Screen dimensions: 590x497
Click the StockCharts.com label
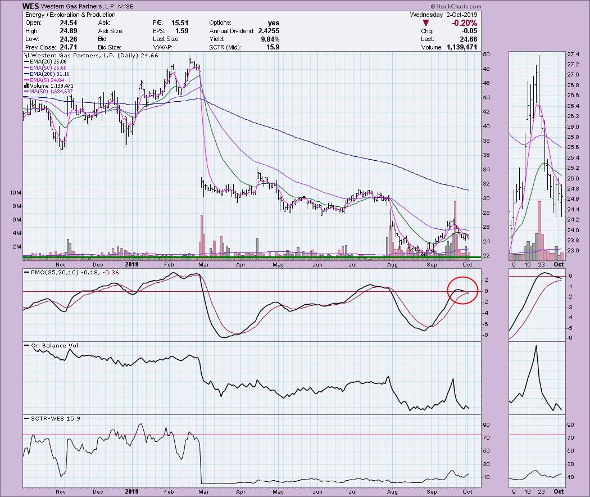(456, 6)
